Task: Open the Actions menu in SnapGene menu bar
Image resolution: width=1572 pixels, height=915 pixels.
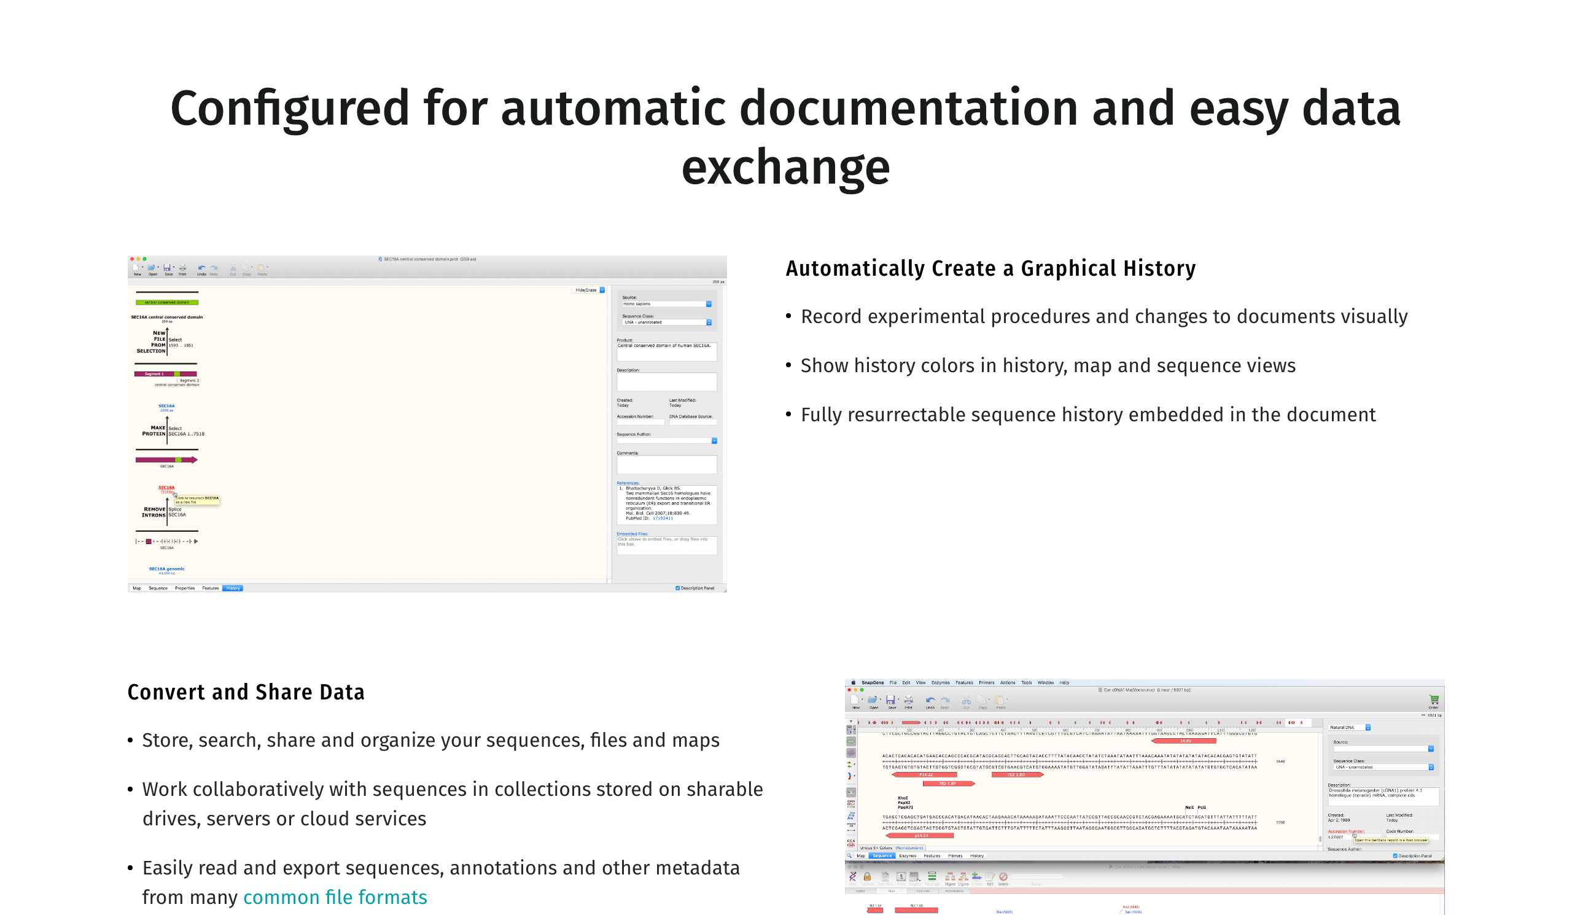Action: [x=1008, y=682]
